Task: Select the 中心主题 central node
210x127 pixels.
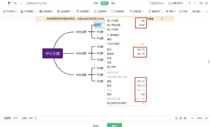Action: 52,54
